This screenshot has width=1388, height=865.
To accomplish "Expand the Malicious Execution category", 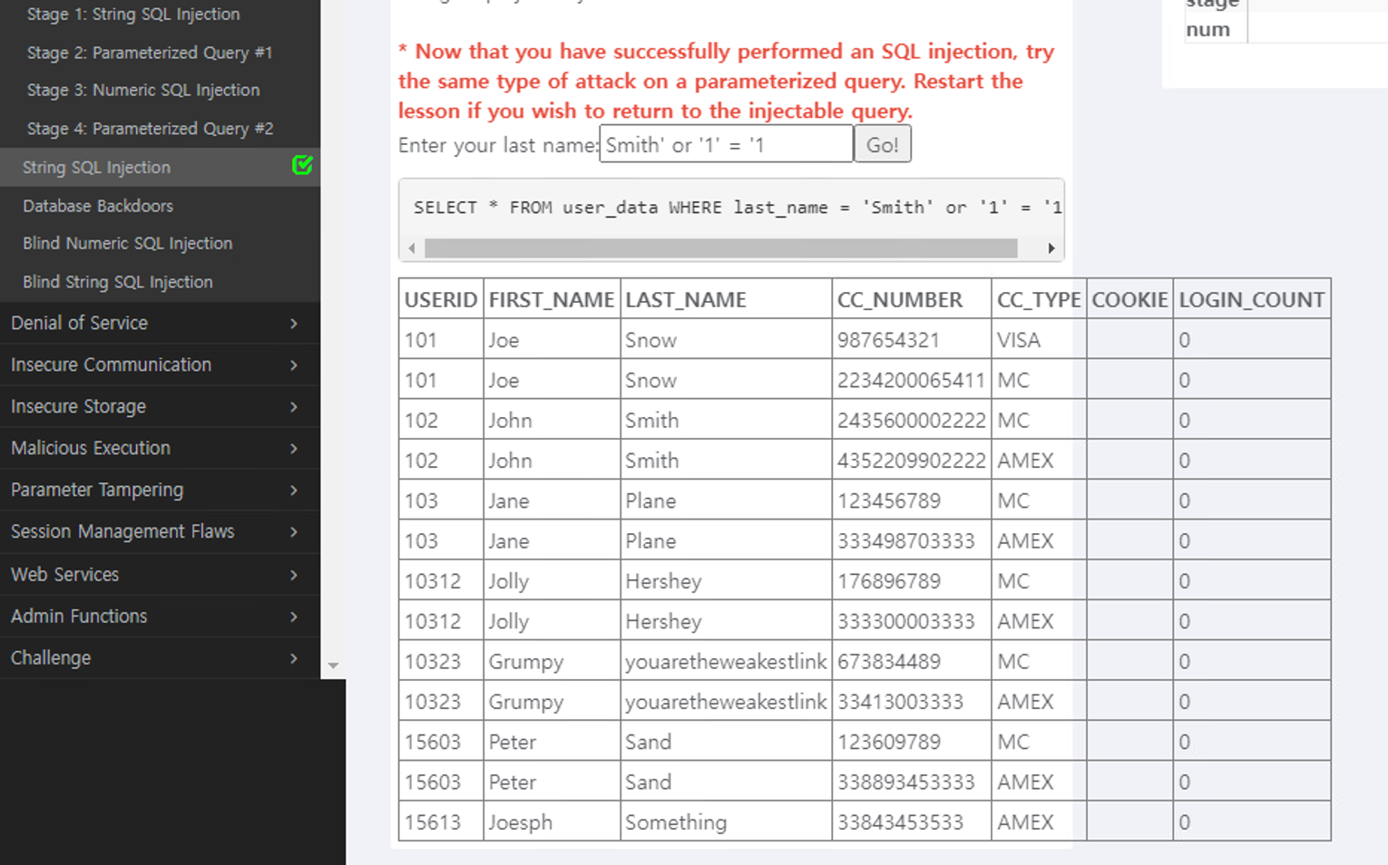I will click(x=90, y=448).
